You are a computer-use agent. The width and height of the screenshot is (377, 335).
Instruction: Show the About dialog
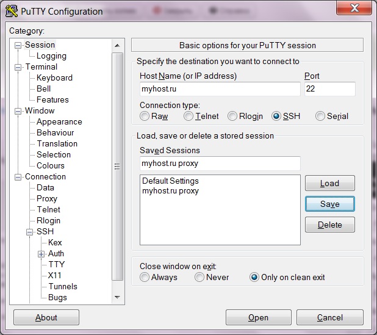(46, 317)
